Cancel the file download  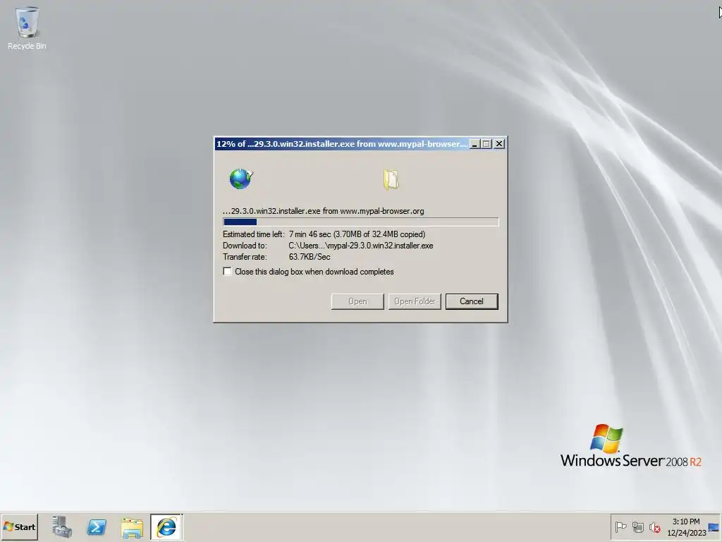point(472,301)
